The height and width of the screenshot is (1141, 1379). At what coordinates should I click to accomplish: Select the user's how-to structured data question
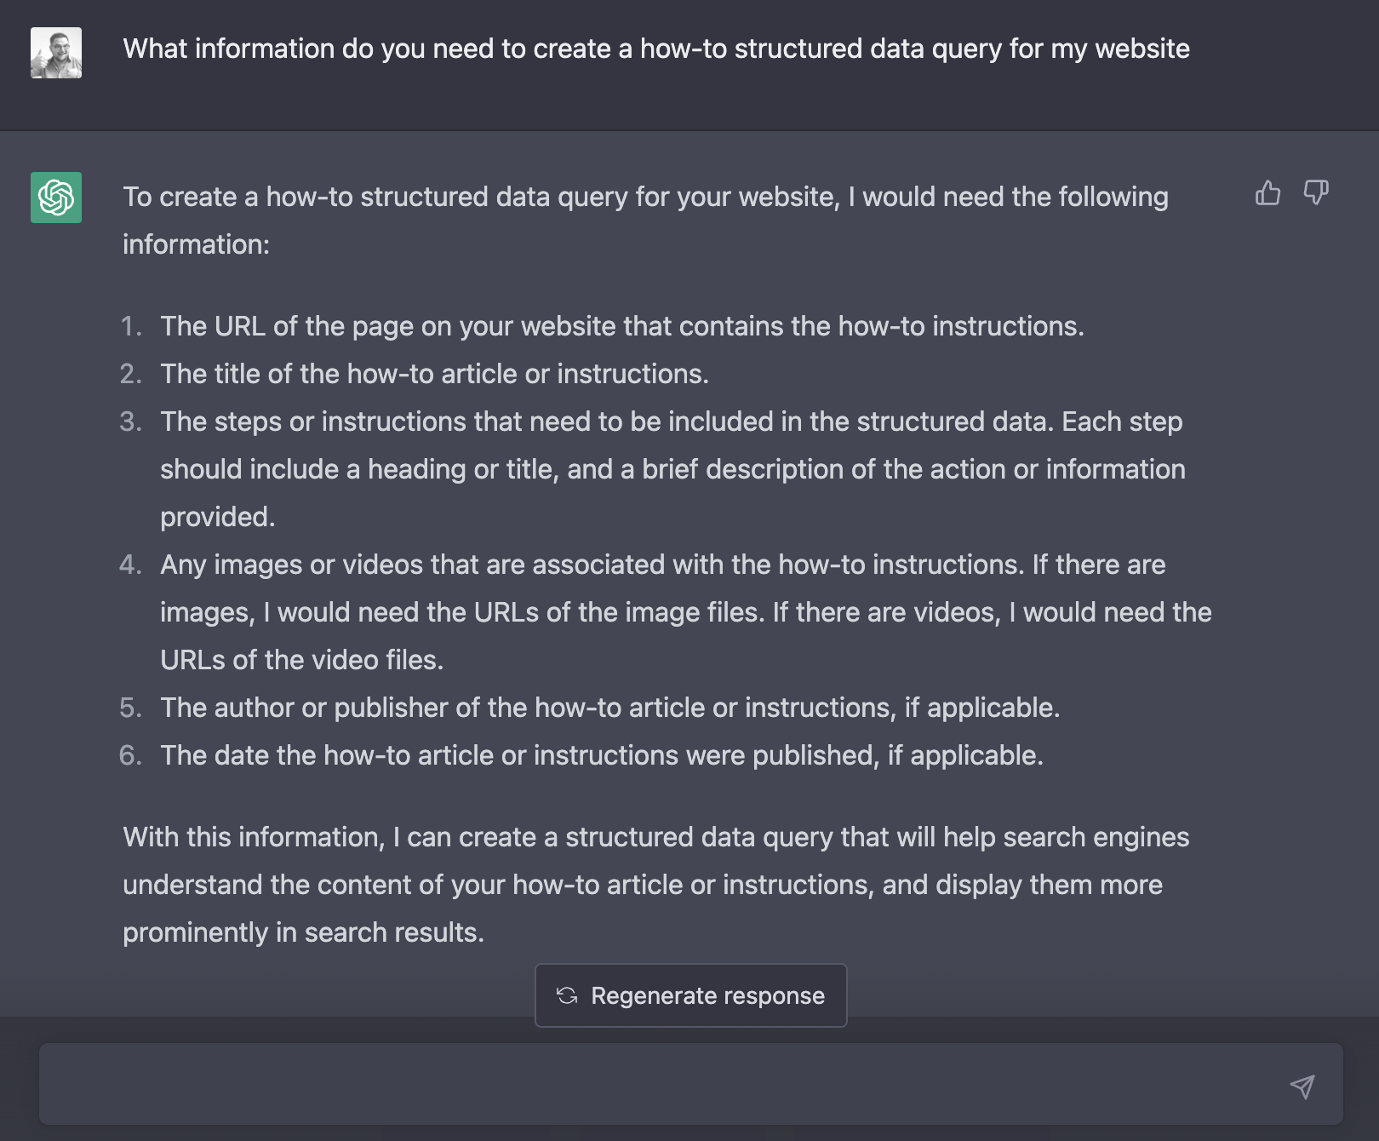tap(655, 49)
